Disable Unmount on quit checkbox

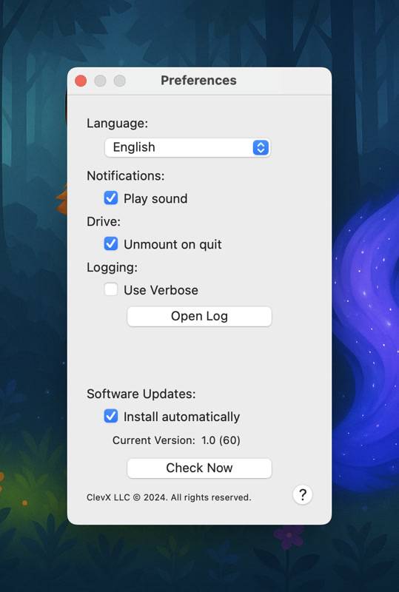click(x=111, y=243)
